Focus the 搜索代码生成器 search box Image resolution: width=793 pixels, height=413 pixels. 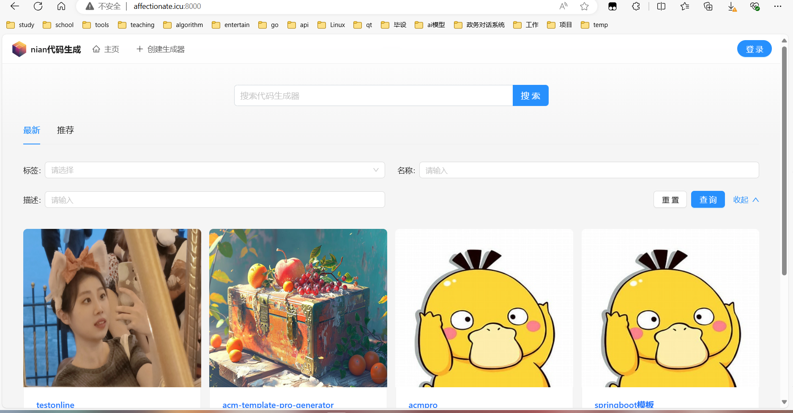click(374, 95)
